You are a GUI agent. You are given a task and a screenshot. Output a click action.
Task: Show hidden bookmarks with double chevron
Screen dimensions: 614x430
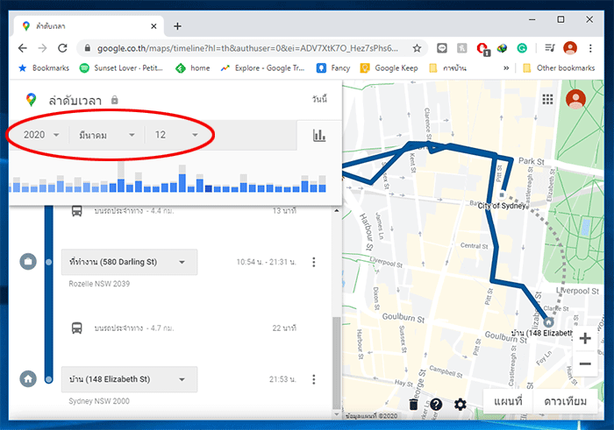click(506, 68)
